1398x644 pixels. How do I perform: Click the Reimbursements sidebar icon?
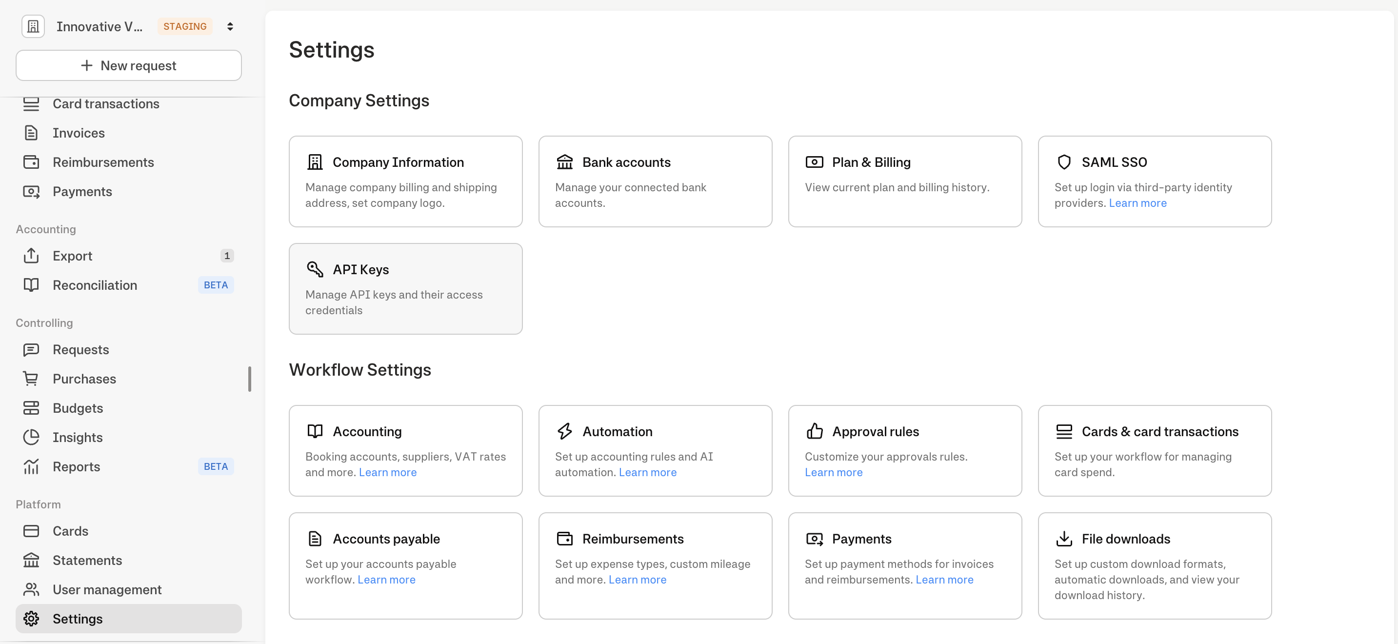tap(31, 162)
